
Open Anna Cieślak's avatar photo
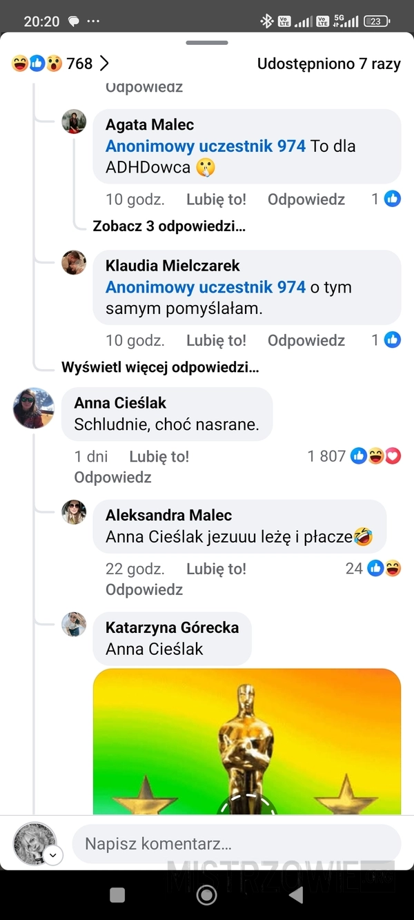[33, 408]
